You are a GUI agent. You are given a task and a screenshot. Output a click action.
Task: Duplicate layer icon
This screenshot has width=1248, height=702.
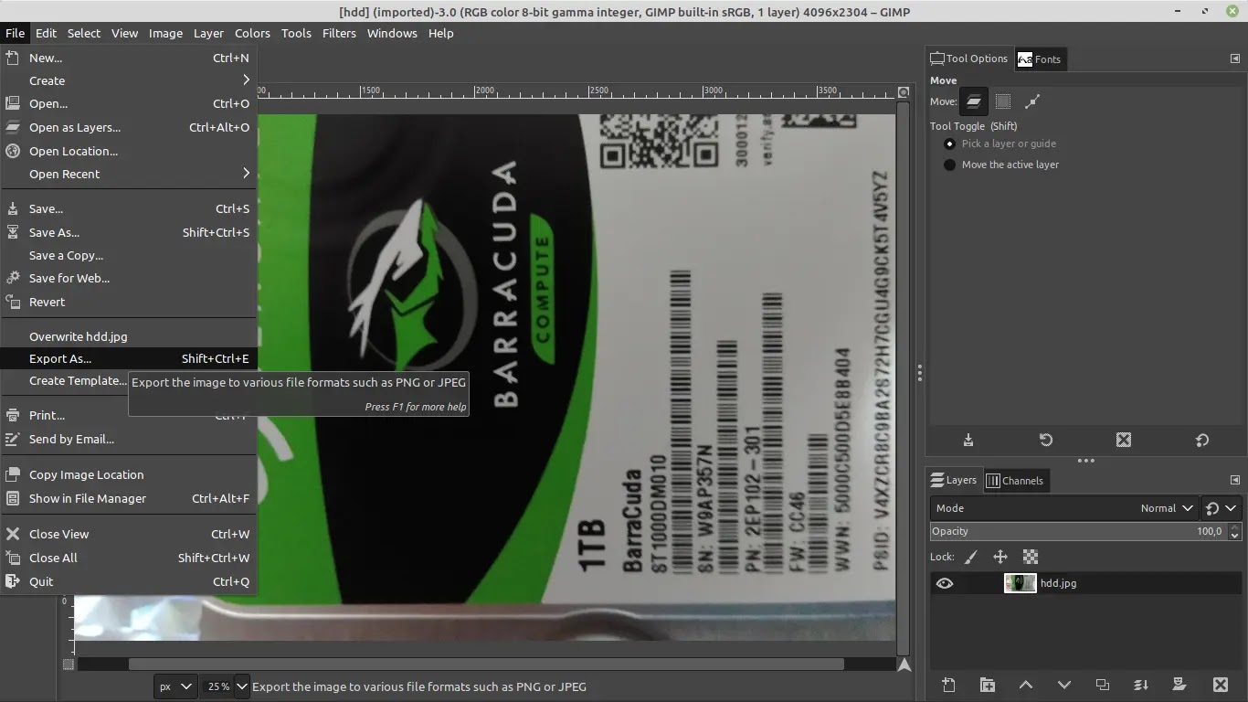(x=1103, y=685)
